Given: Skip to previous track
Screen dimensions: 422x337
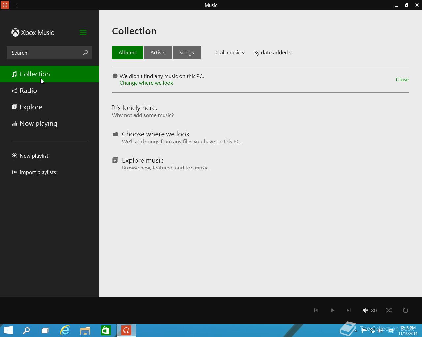Looking at the screenshot, I should click(316, 310).
